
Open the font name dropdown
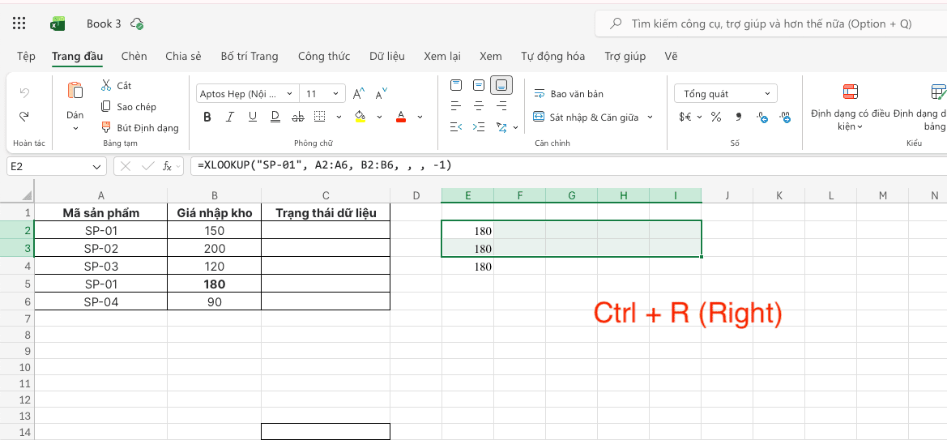coord(289,94)
